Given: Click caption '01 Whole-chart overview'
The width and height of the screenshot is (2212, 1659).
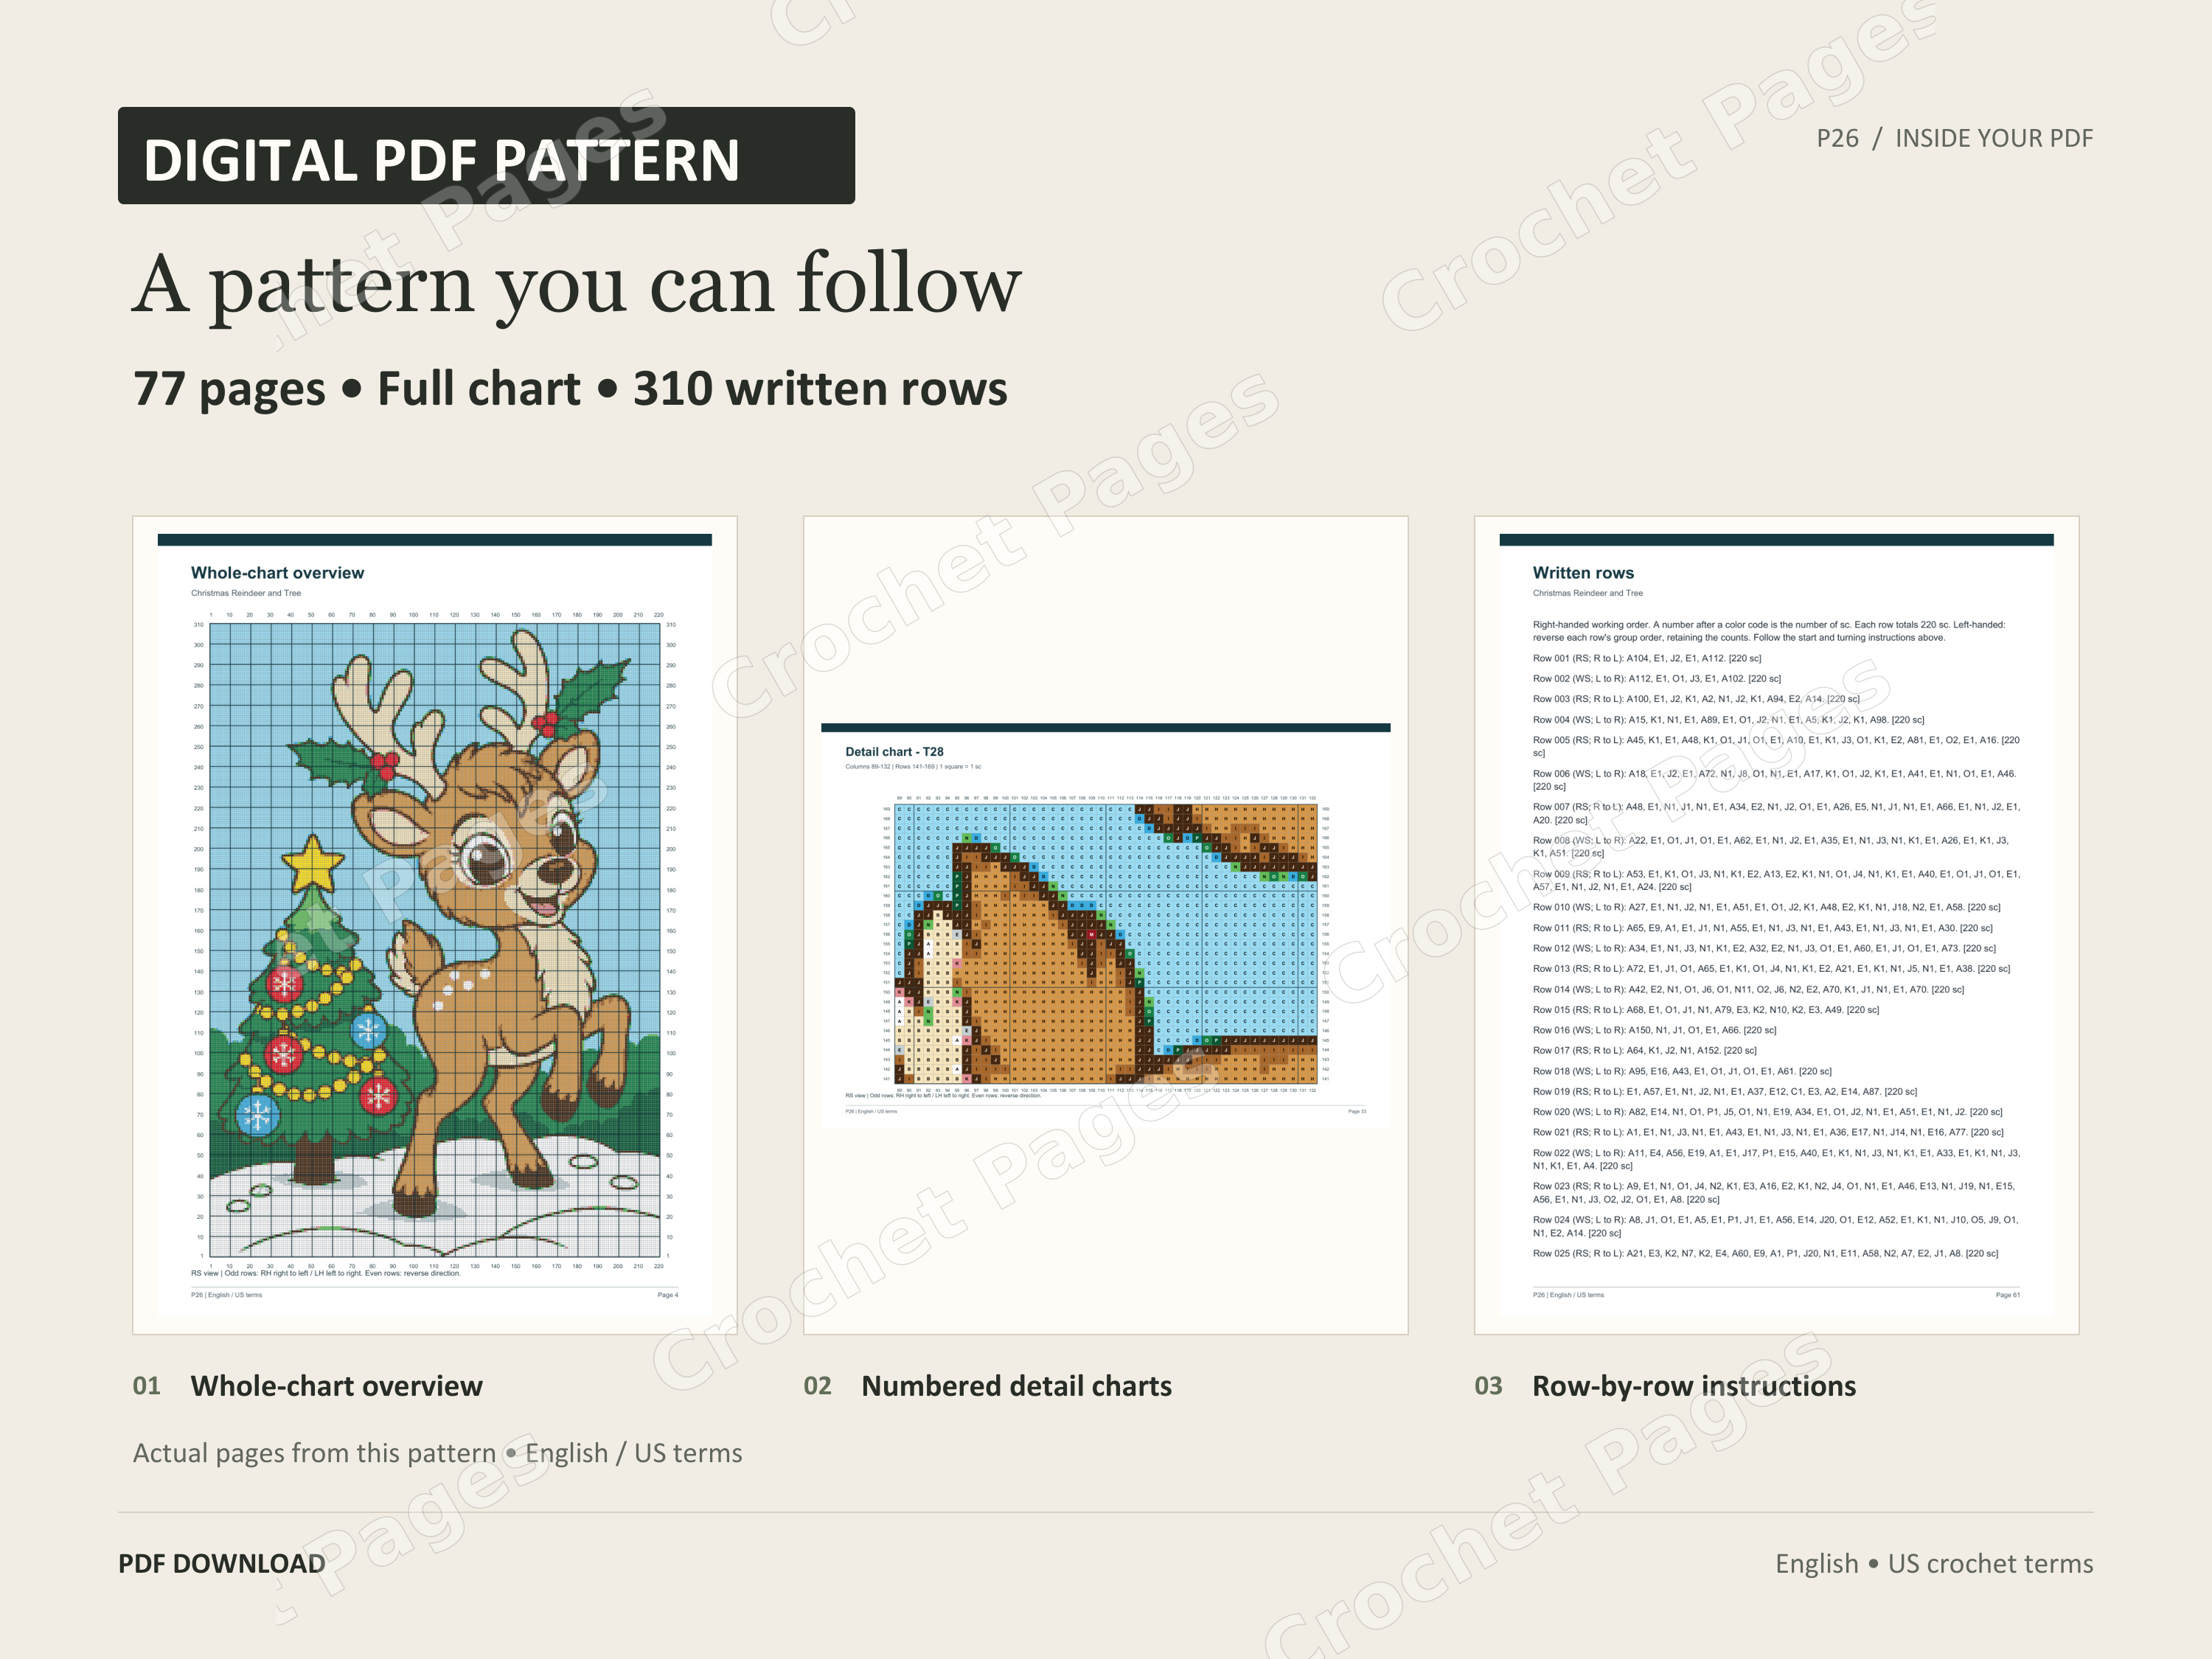Looking at the screenshot, I should (x=308, y=1386).
